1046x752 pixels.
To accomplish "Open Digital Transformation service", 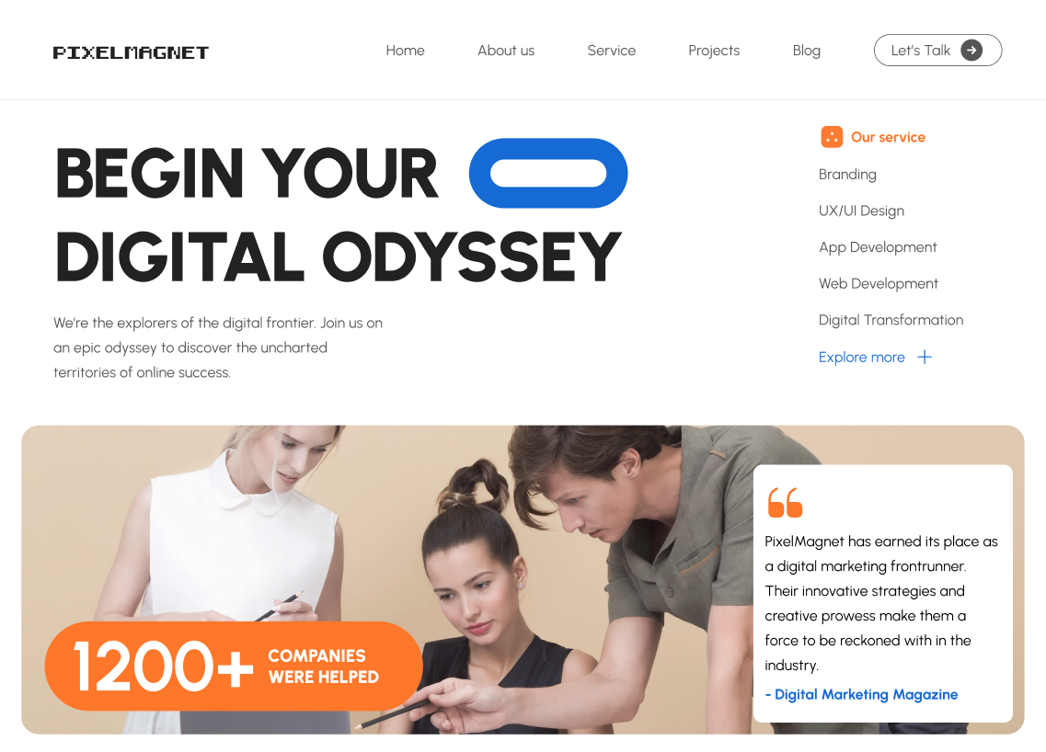I will [891, 320].
